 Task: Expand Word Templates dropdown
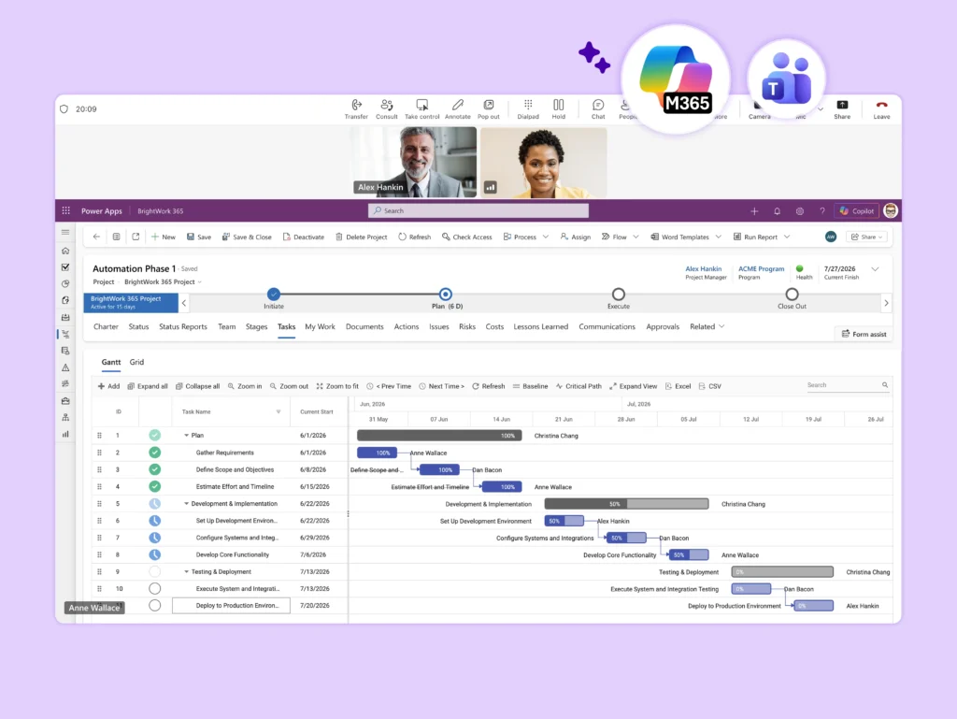[719, 237]
